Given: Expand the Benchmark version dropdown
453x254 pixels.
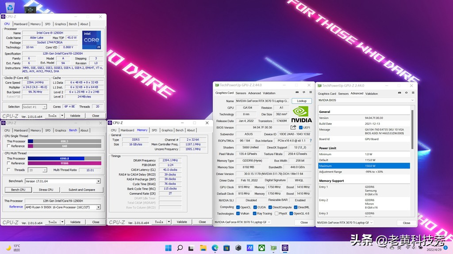Looking at the screenshot, I should pos(98,181).
